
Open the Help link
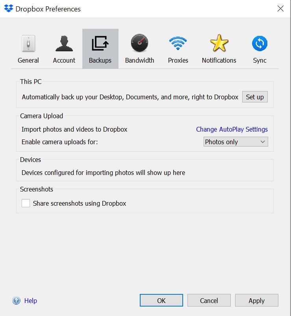31,301
